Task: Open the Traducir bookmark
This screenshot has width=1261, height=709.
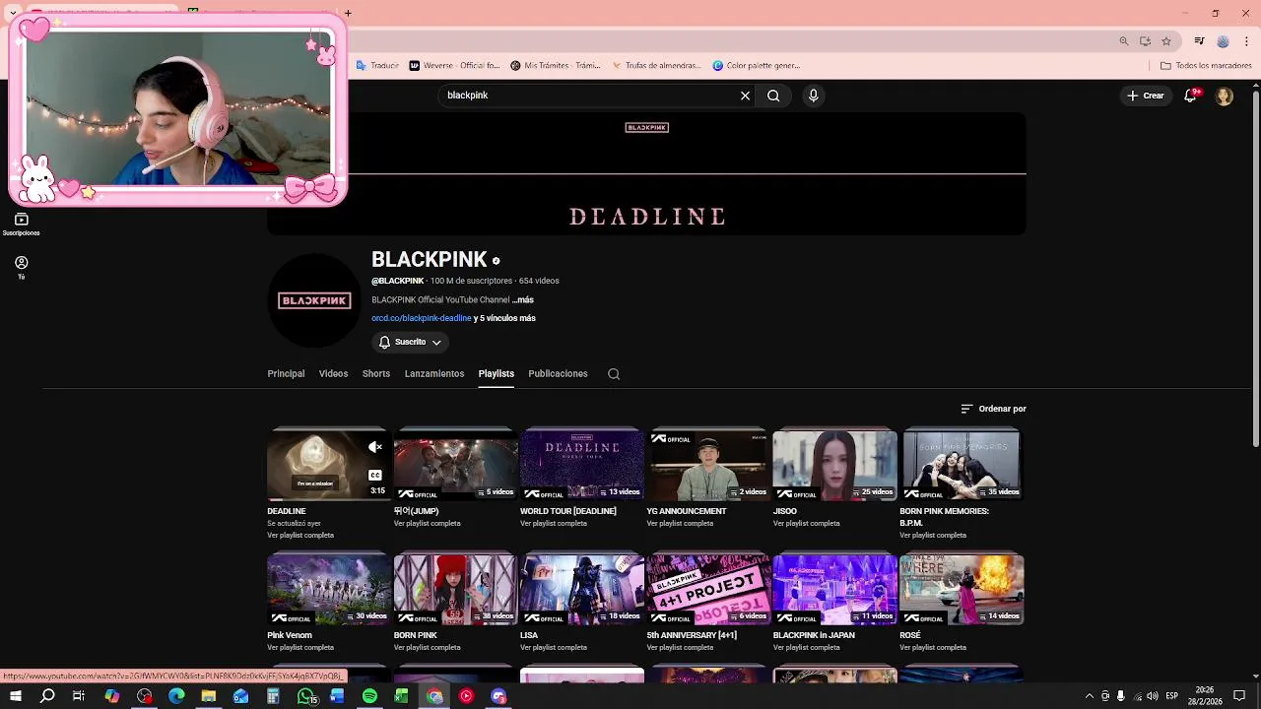Action: tap(377, 66)
